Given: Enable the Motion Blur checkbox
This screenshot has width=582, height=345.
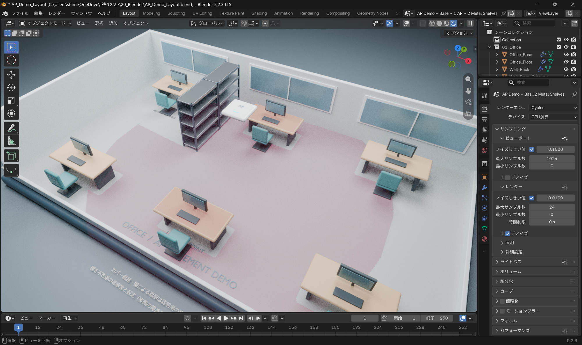Looking at the screenshot, I should coord(502,311).
